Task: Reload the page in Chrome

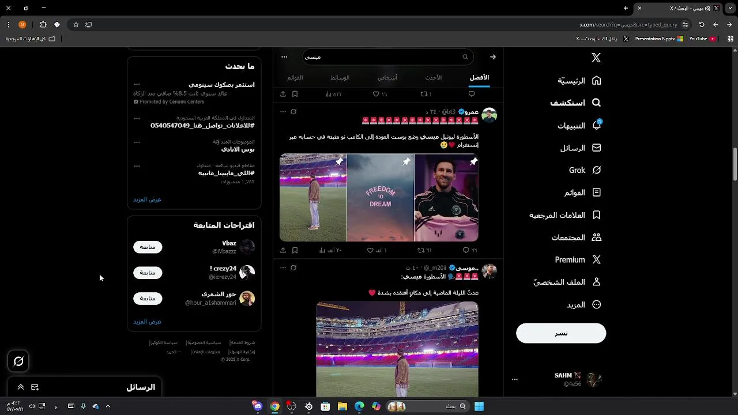Action: coord(702,25)
